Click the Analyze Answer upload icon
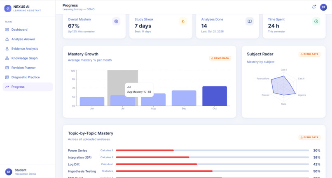This screenshot has width=332, height=178. point(7,39)
